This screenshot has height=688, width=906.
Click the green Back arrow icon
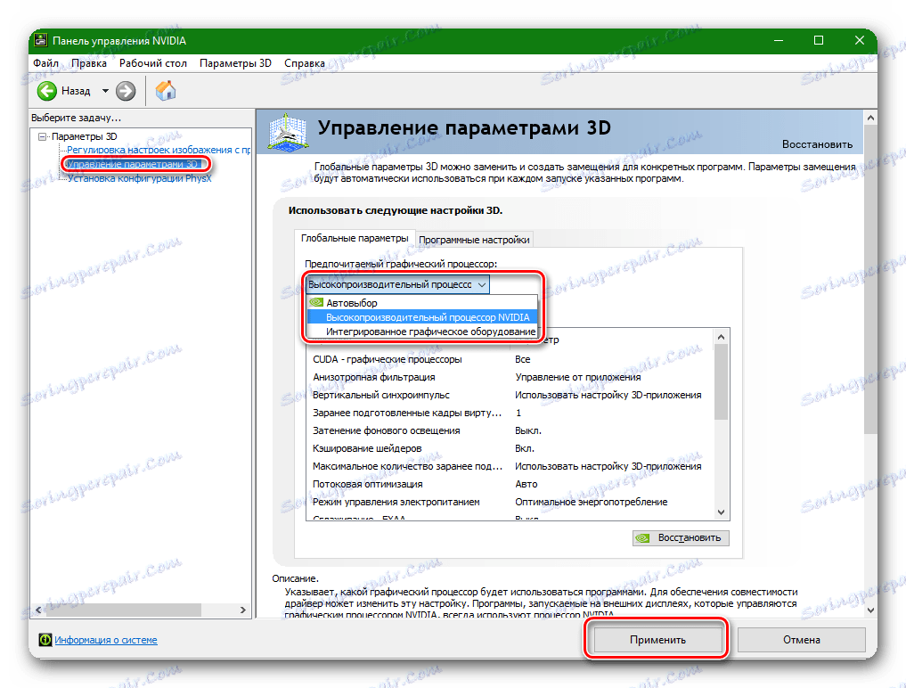coord(47,91)
